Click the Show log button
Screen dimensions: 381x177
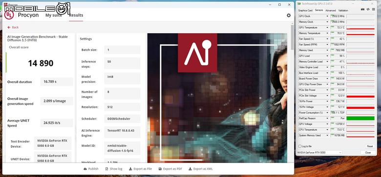pos(114,169)
